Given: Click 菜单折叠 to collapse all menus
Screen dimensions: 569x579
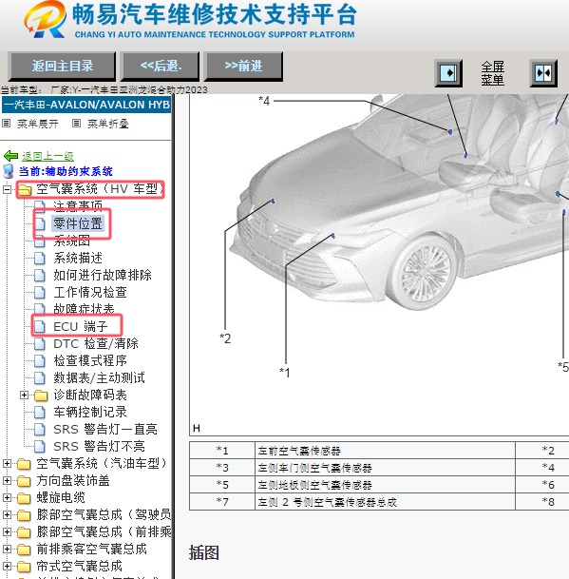Looking at the screenshot, I should 107,124.
